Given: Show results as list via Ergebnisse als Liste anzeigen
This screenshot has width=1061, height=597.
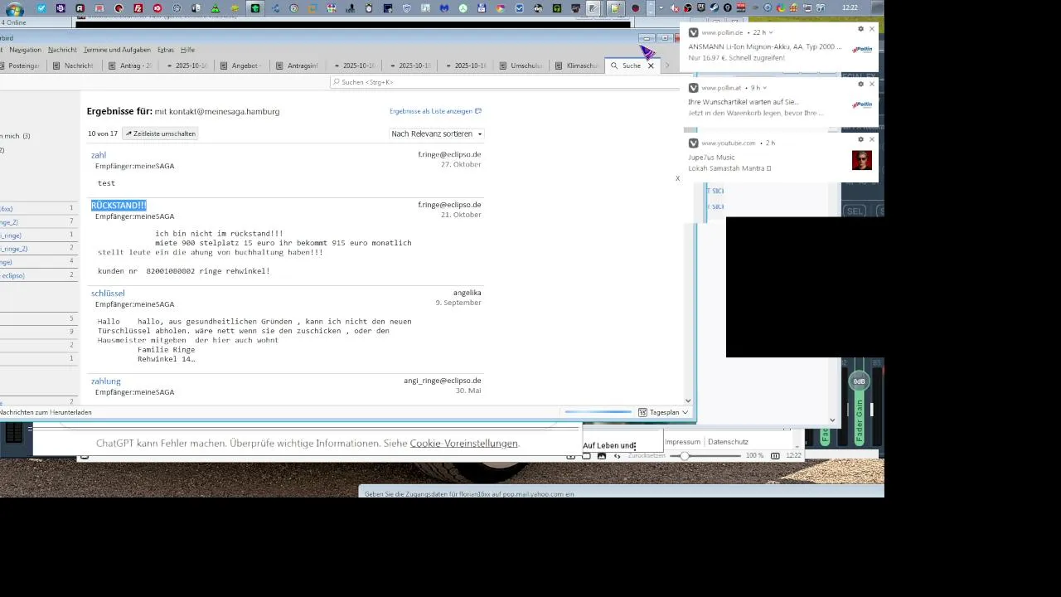Looking at the screenshot, I should coord(435,111).
